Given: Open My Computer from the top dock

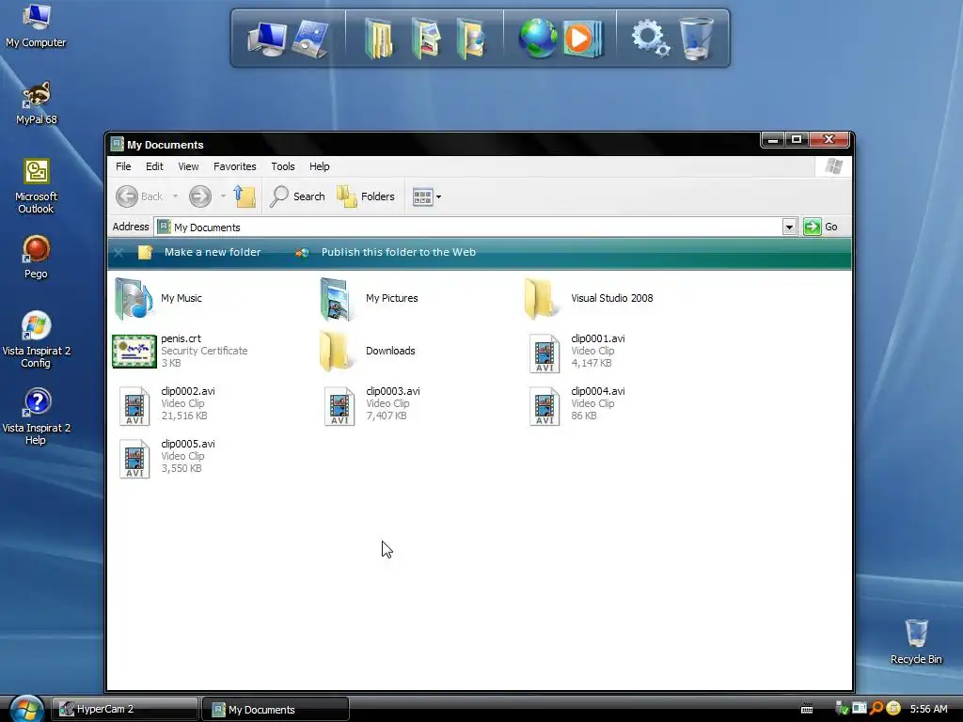Looking at the screenshot, I should (266, 39).
